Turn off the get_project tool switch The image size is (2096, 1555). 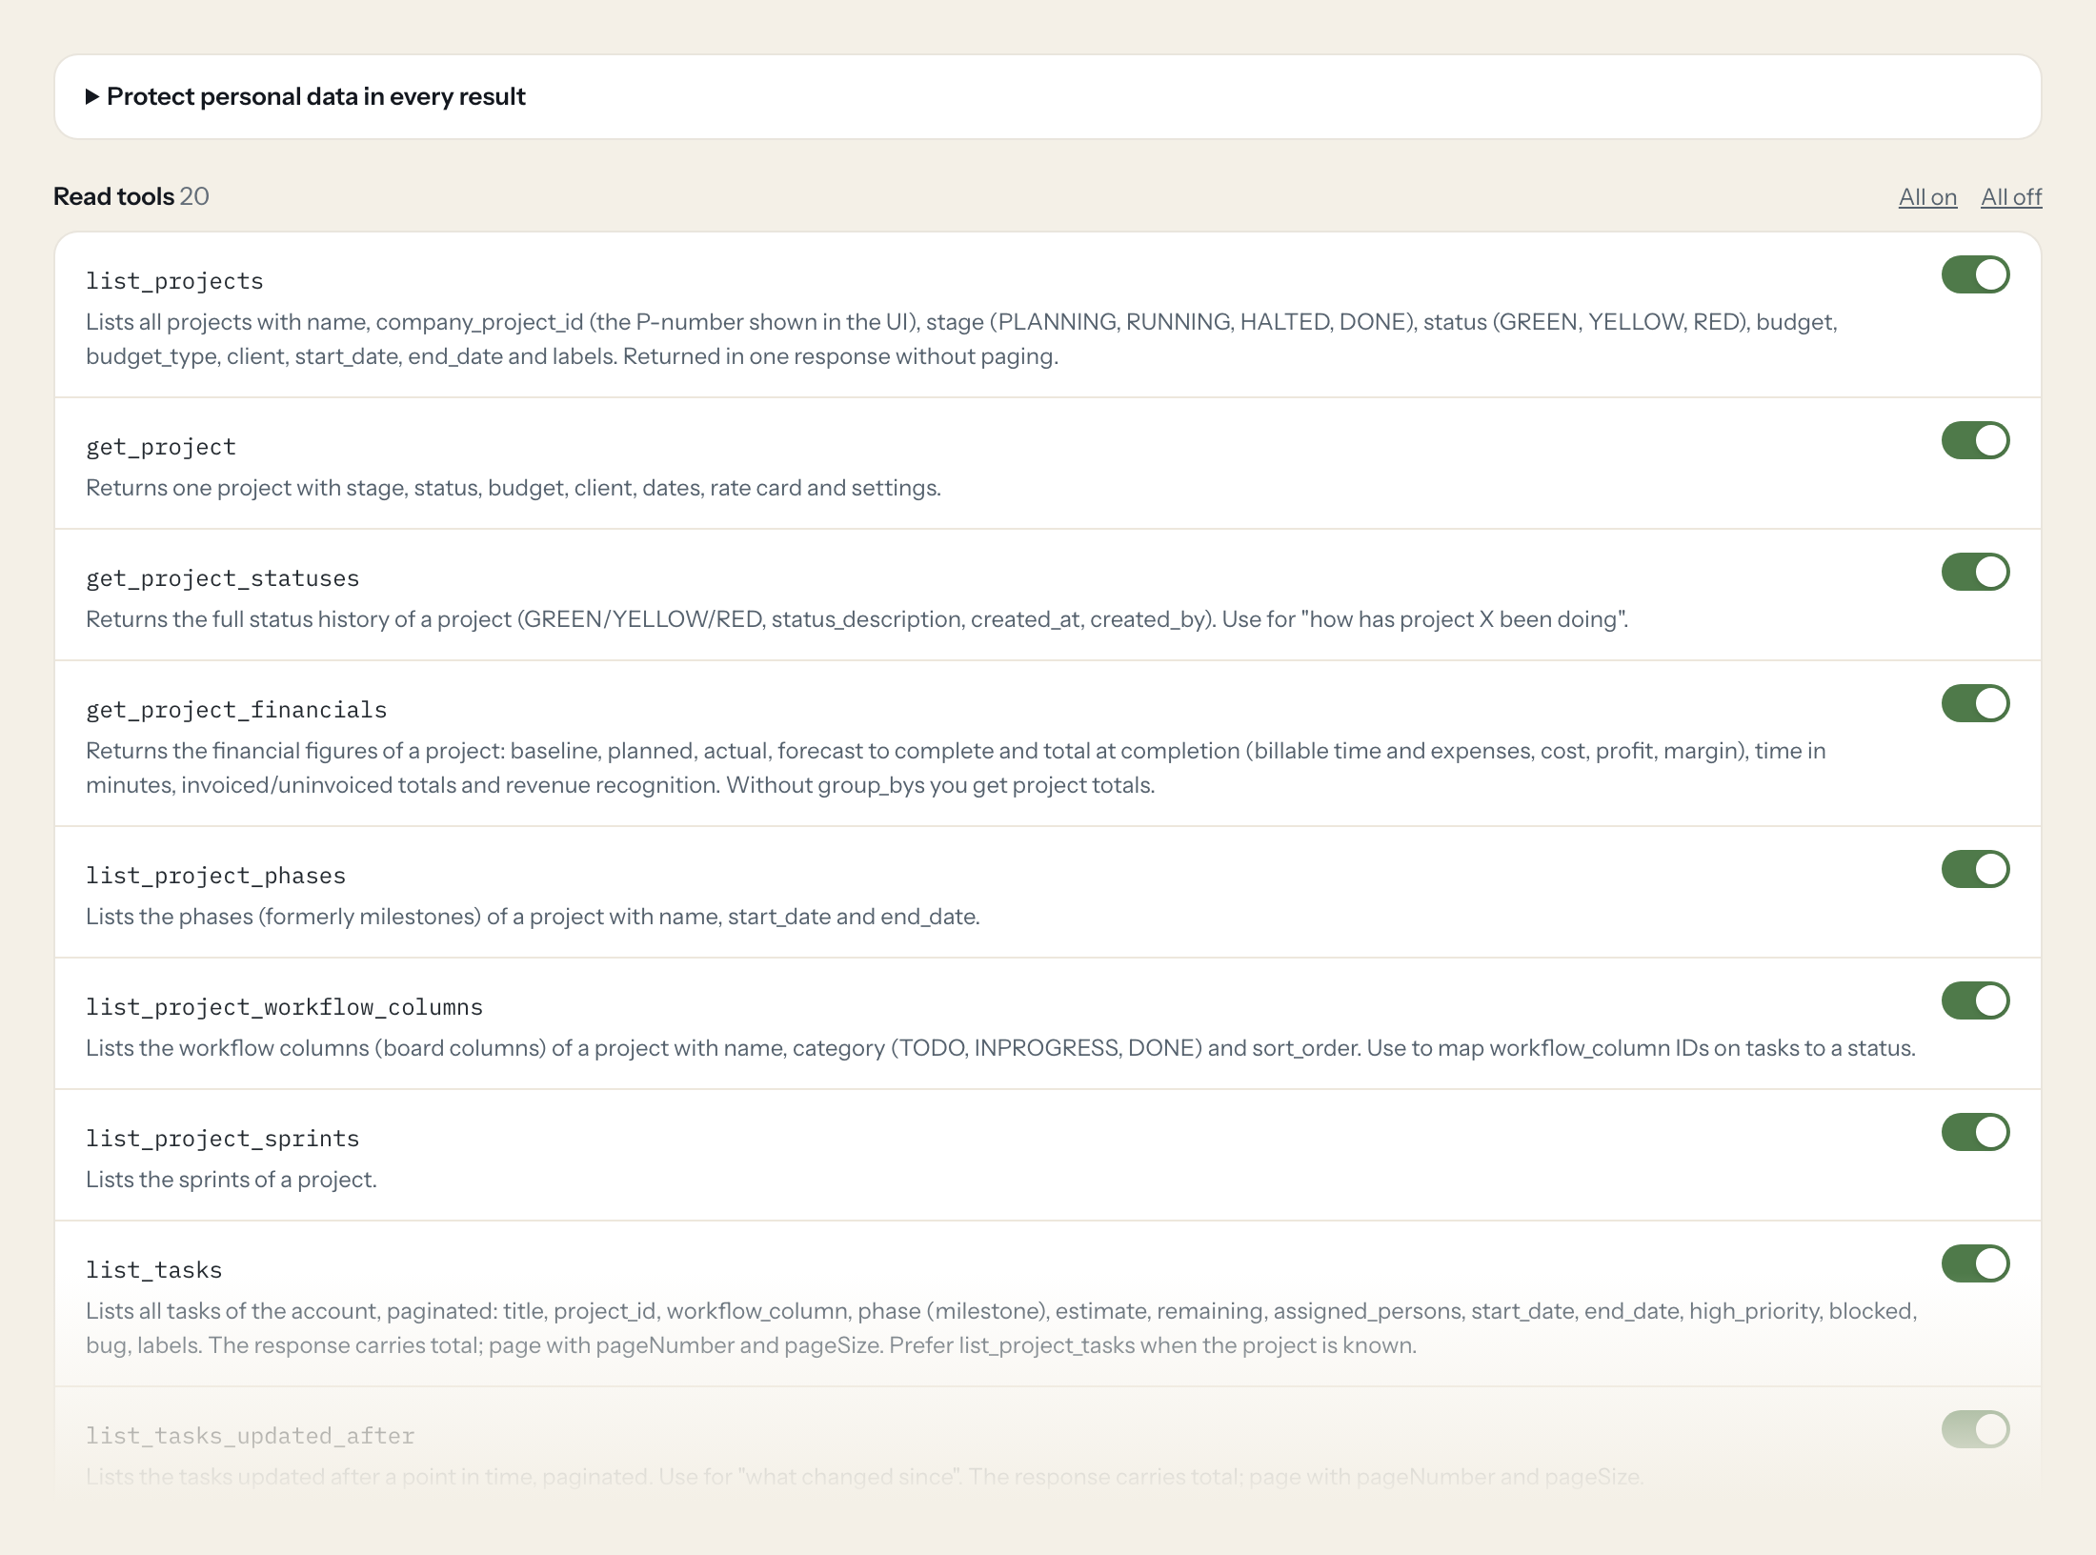point(1975,440)
